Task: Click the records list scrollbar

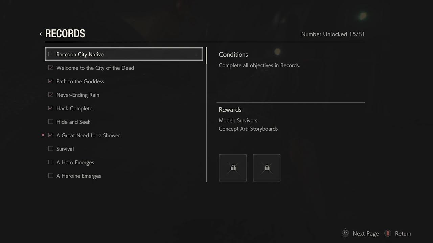Action: pyautogui.click(x=206, y=115)
